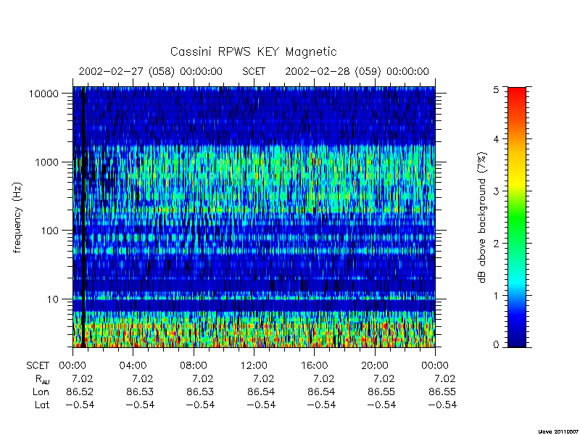
Task: Click the 'dB above background (7%)' label
Action: point(482,218)
